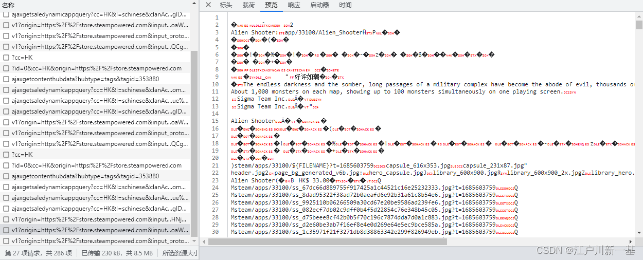Screen dimensions: 643x260
Task: Check the first ajaxgetcontenthubdata request checkbox
Action: click(x=6, y=79)
